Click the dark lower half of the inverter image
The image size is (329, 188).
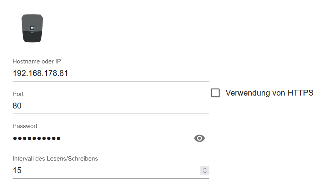32,37
